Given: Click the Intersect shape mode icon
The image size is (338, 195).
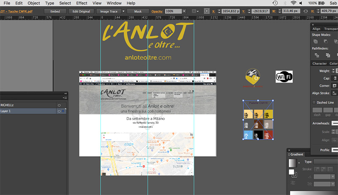Looking at the screenshot, I should 336,41.
